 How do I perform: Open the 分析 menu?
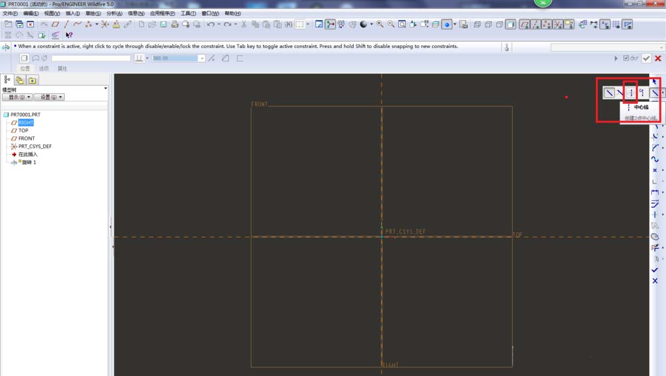click(115, 13)
